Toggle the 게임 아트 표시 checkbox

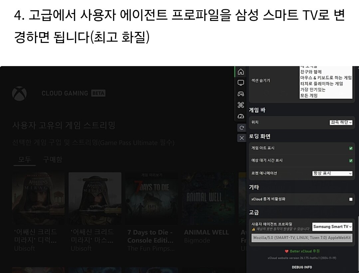(351, 148)
